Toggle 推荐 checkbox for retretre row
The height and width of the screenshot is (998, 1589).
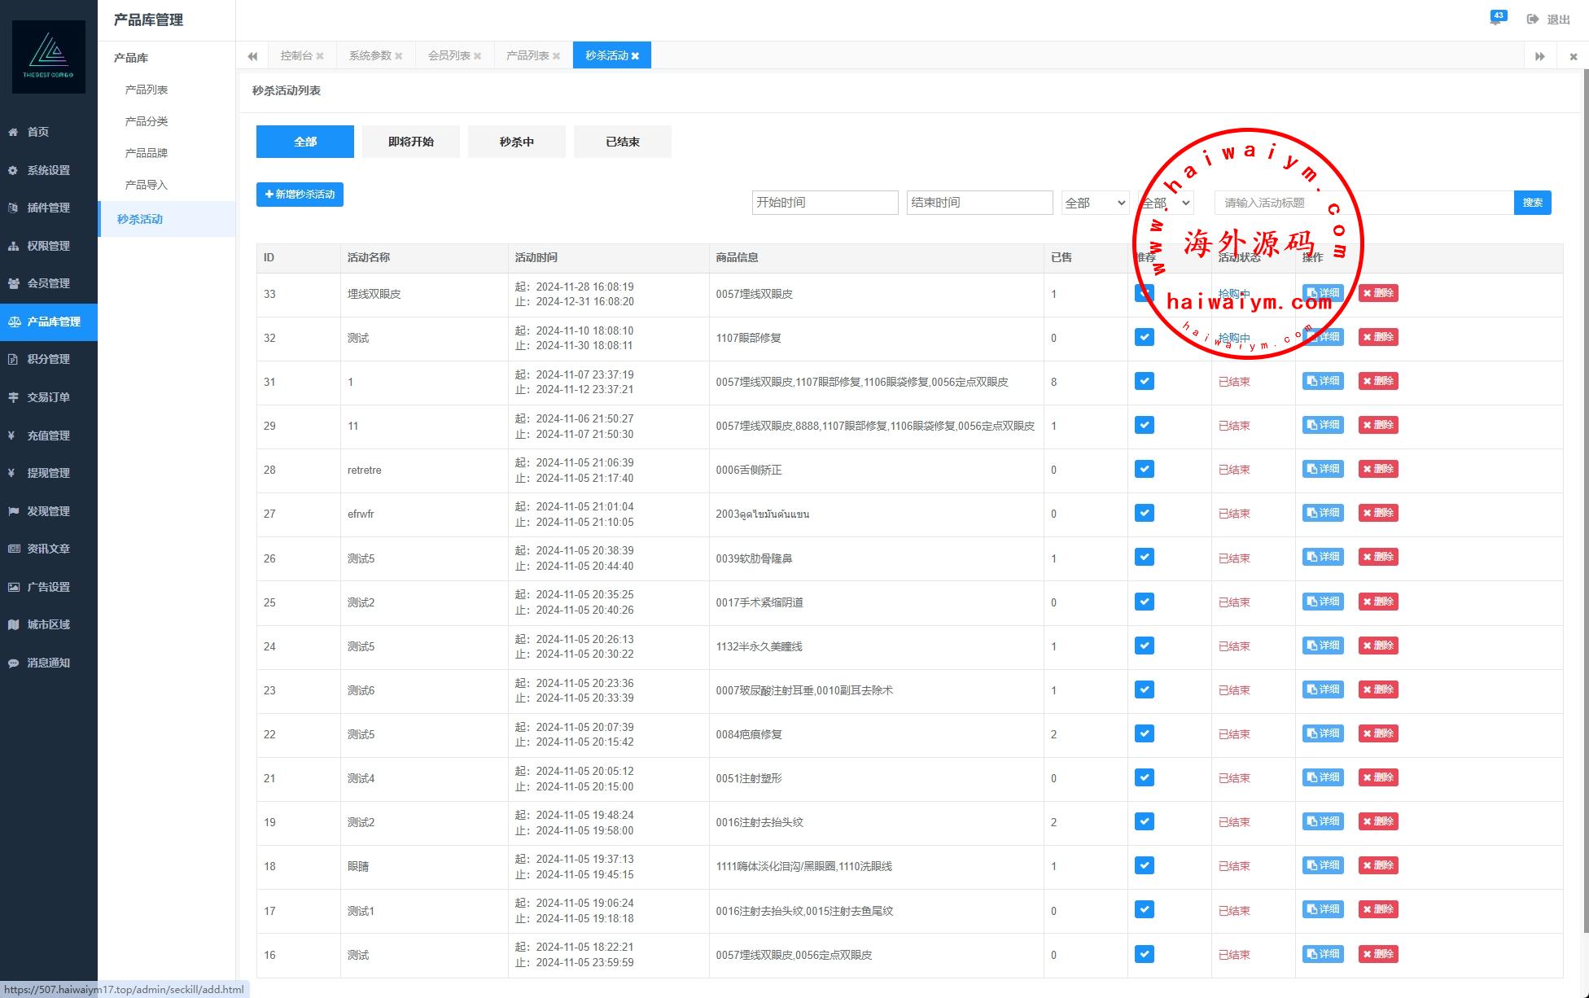[x=1144, y=469]
